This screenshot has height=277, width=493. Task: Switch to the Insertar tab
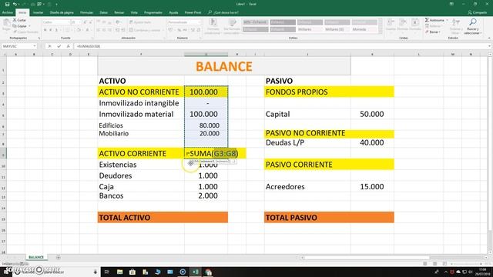pos(38,12)
